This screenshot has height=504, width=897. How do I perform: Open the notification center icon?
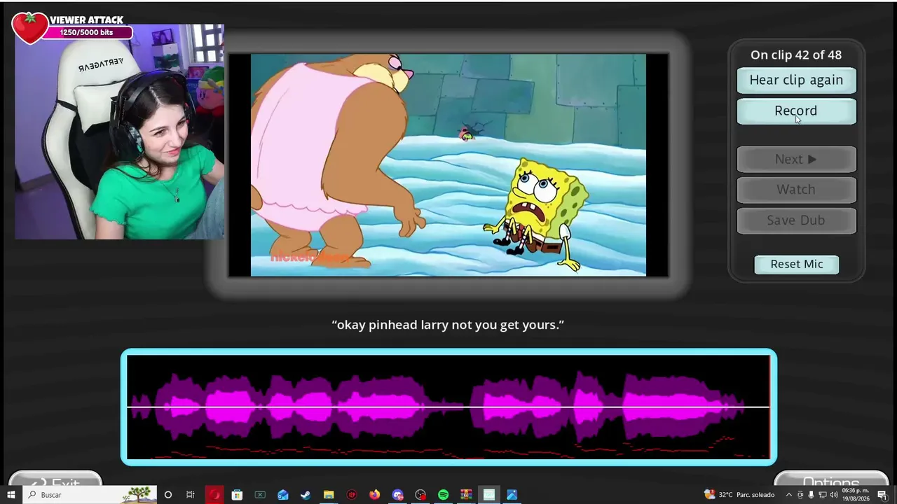tap(882, 495)
